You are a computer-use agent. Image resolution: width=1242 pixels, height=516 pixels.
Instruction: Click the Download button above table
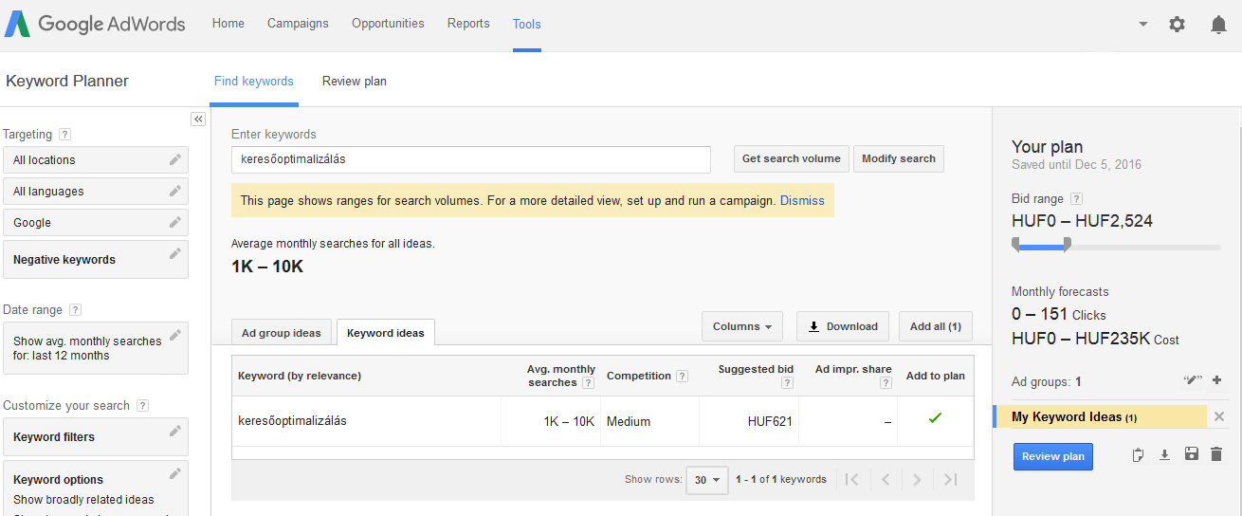pos(843,326)
